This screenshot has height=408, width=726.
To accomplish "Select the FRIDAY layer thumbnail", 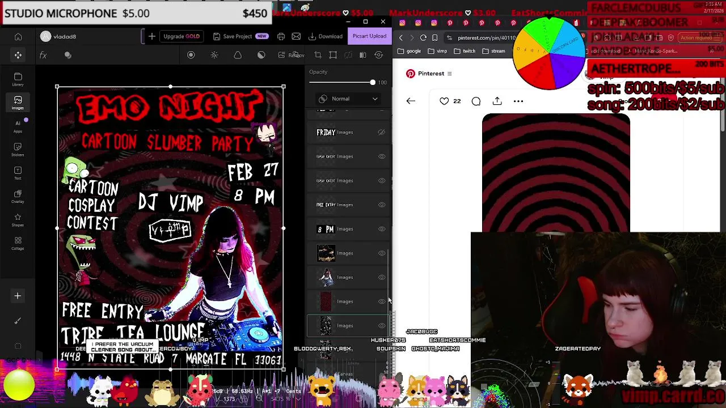I will click(x=326, y=132).
